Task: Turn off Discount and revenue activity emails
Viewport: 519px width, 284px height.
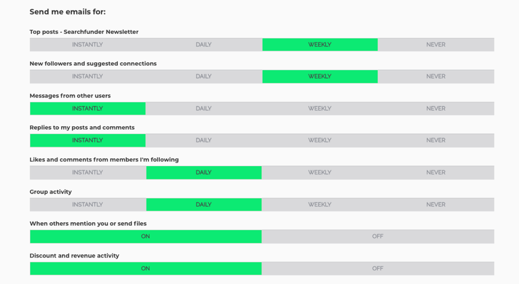Action: pyautogui.click(x=378, y=269)
